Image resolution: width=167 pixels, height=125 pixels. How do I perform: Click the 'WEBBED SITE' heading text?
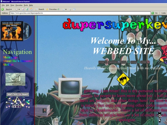click(x=124, y=51)
